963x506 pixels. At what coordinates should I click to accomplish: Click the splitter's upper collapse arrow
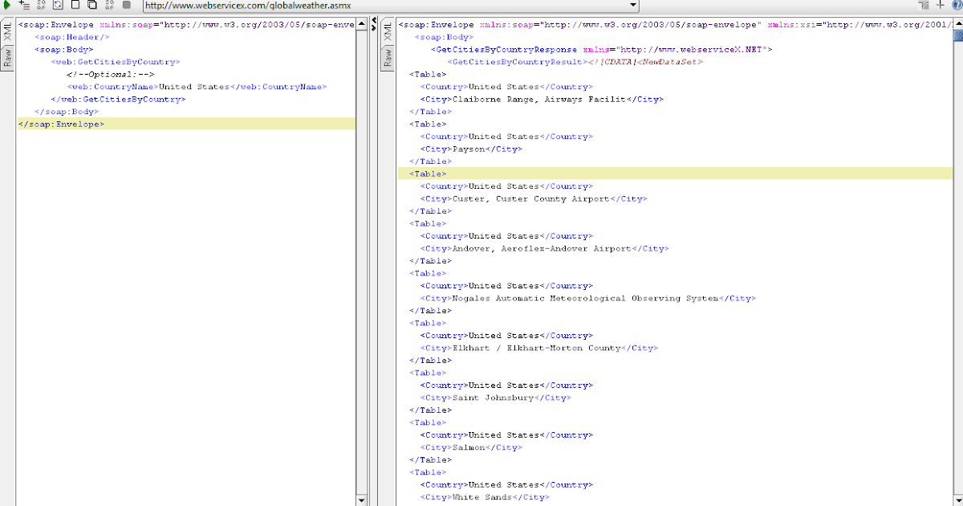(374, 19)
